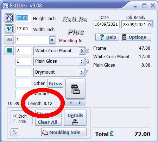Select the Inch radio button
The width and height of the screenshot is (158, 142).
15,116
